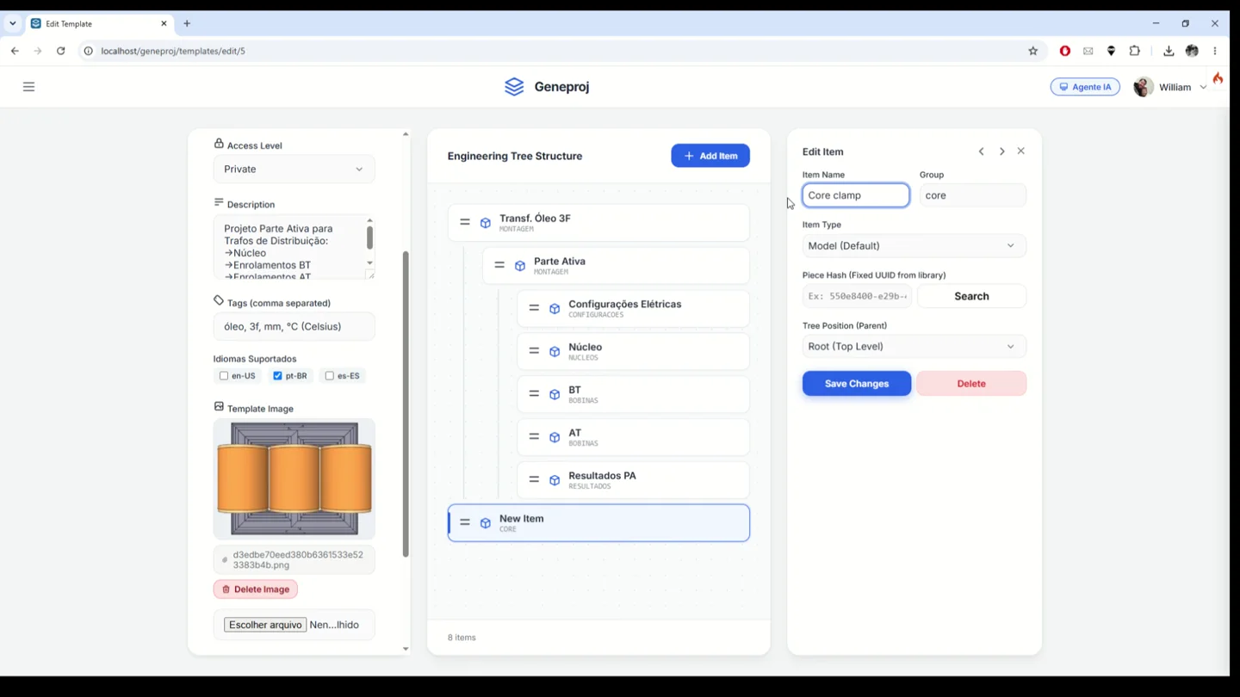Open the hamburger menu icon
The width and height of the screenshot is (1240, 697).
pos(28,87)
